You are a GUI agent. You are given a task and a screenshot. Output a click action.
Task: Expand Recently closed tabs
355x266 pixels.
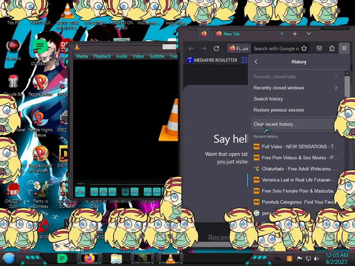295,77
